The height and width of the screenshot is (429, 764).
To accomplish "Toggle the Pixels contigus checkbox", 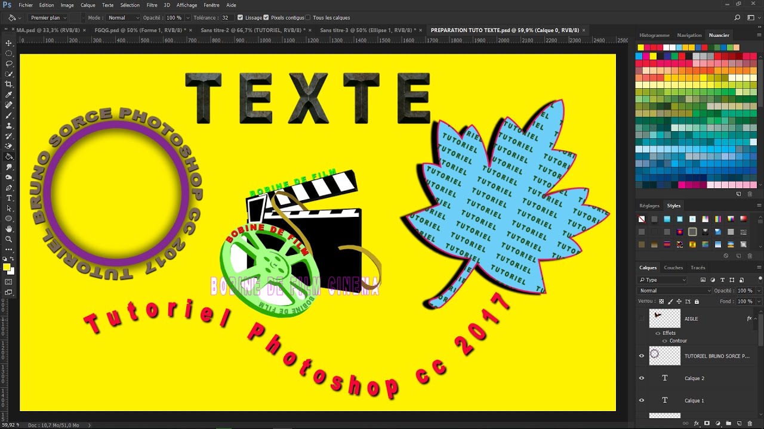I will tap(266, 18).
